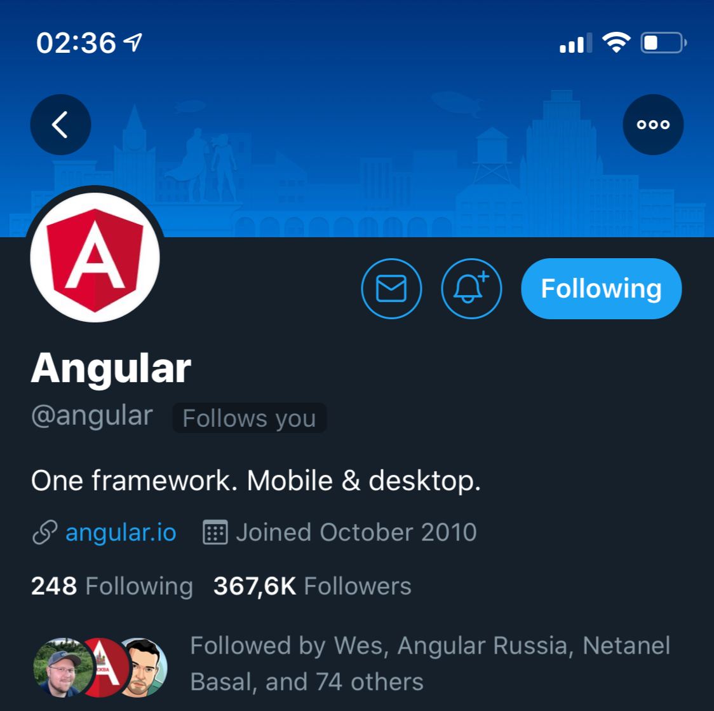
Task: Open Wes's avatar in followed-by row
Action: pos(63,667)
